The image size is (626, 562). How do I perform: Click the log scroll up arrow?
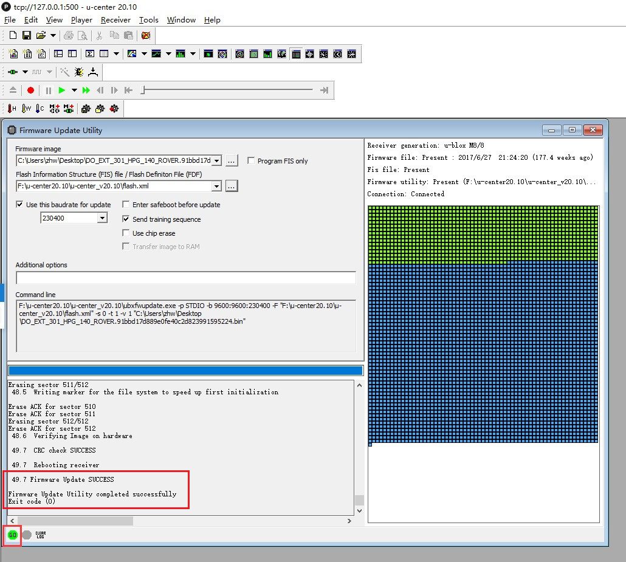(359, 385)
